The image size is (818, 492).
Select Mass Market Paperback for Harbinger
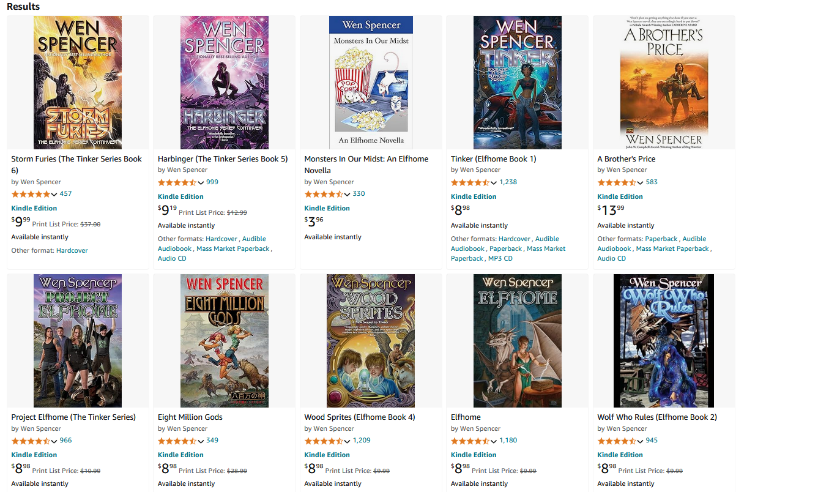click(x=233, y=249)
